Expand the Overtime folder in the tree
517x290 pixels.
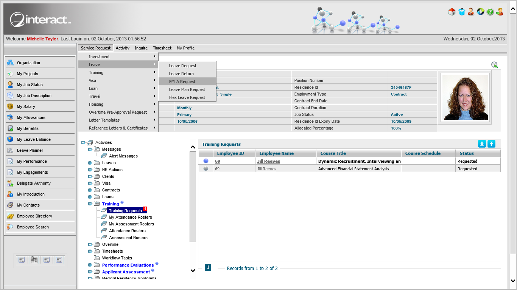coord(90,244)
